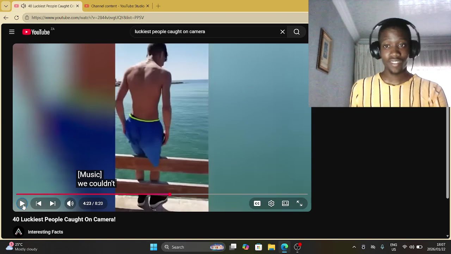Image resolution: width=451 pixels, height=254 pixels.
Task: Run search with the magnifier button
Action: pos(297,32)
